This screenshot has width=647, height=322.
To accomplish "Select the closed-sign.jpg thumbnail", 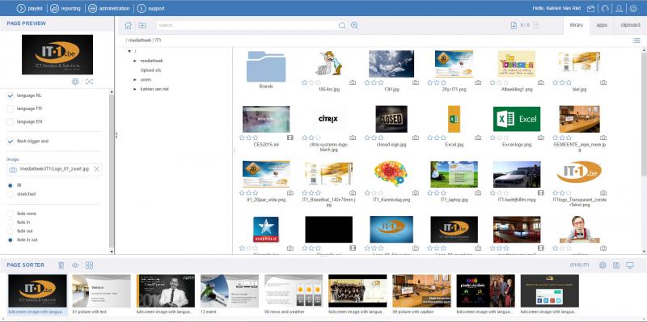I will click(x=391, y=119).
